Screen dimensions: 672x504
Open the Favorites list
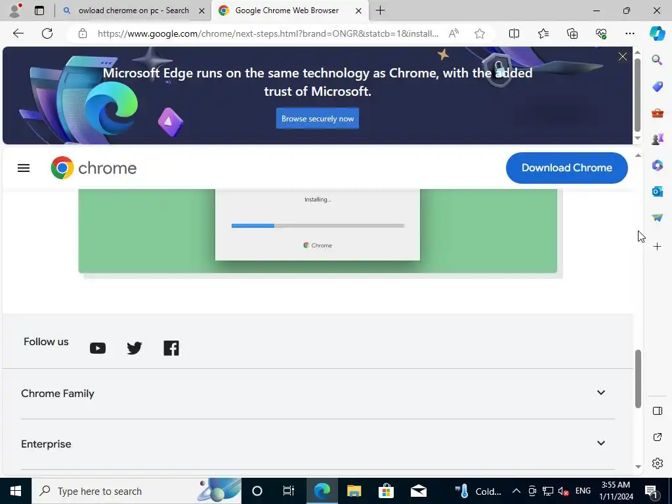[543, 33]
